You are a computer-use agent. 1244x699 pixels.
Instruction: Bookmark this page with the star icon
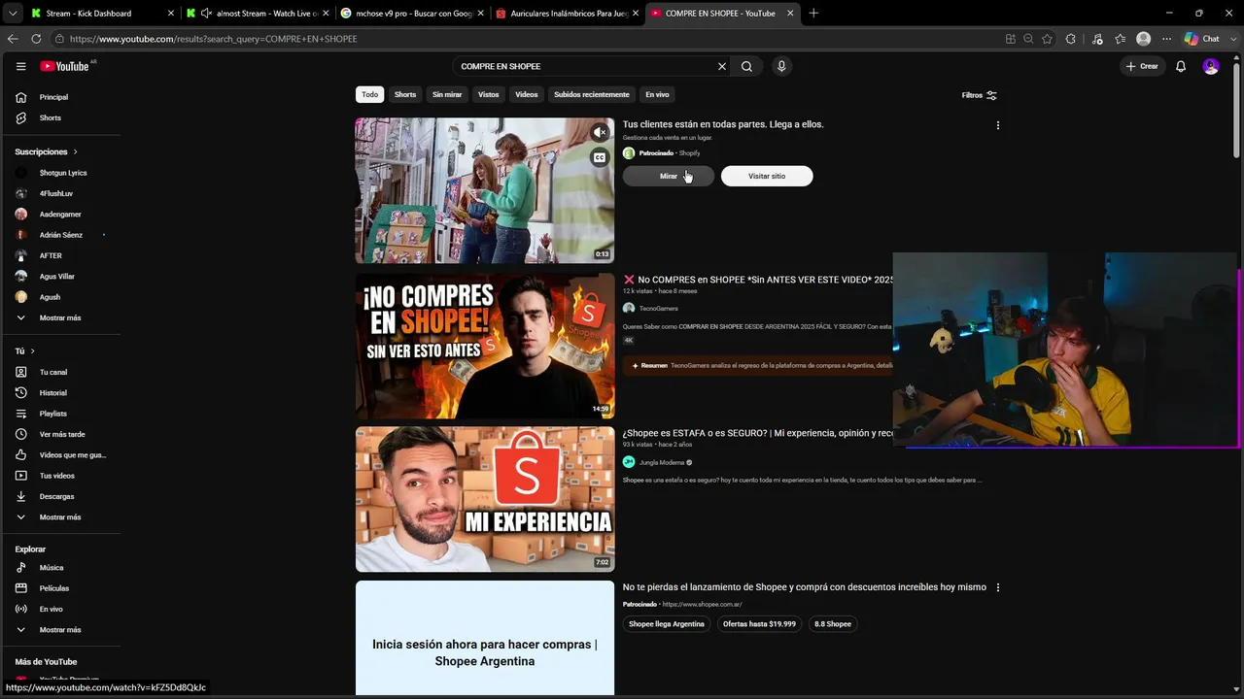coord(1047,39)
